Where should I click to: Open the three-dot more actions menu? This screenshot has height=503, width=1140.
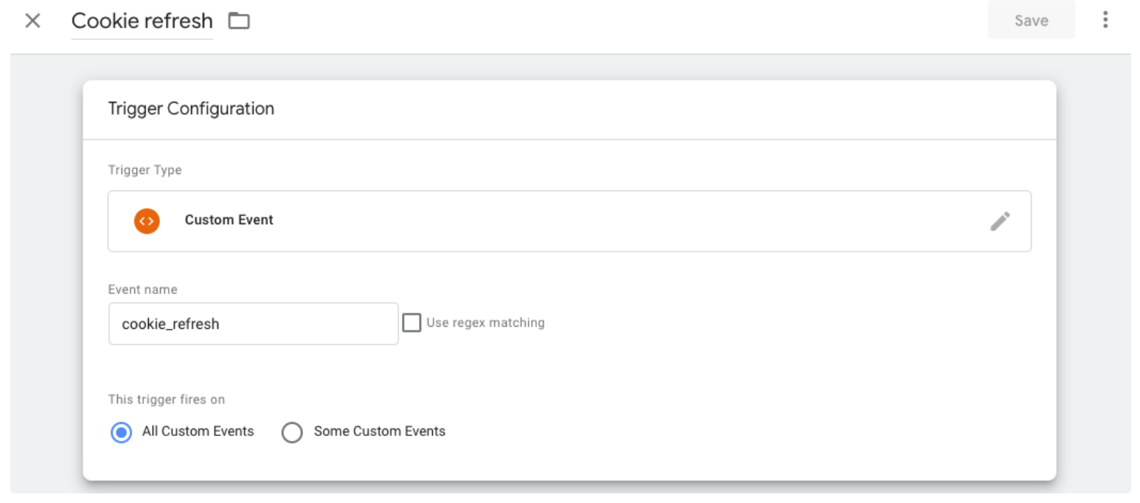click(1105, 20)
